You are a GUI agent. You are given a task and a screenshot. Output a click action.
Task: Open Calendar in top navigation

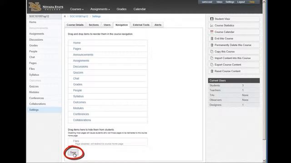[140, 9]
